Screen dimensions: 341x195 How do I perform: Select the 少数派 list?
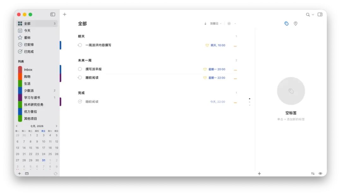(37, 91)
